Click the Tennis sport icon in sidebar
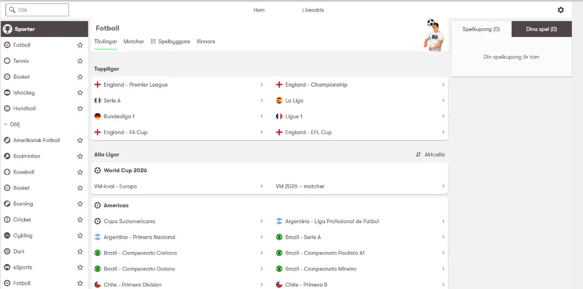The height and width of the screenshot is (289, 583). pyautogui.click(x=7, y=61)
